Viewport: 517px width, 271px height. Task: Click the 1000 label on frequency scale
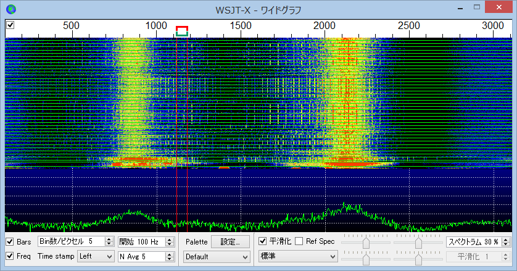pyautogui.click(x=156, y=26)
